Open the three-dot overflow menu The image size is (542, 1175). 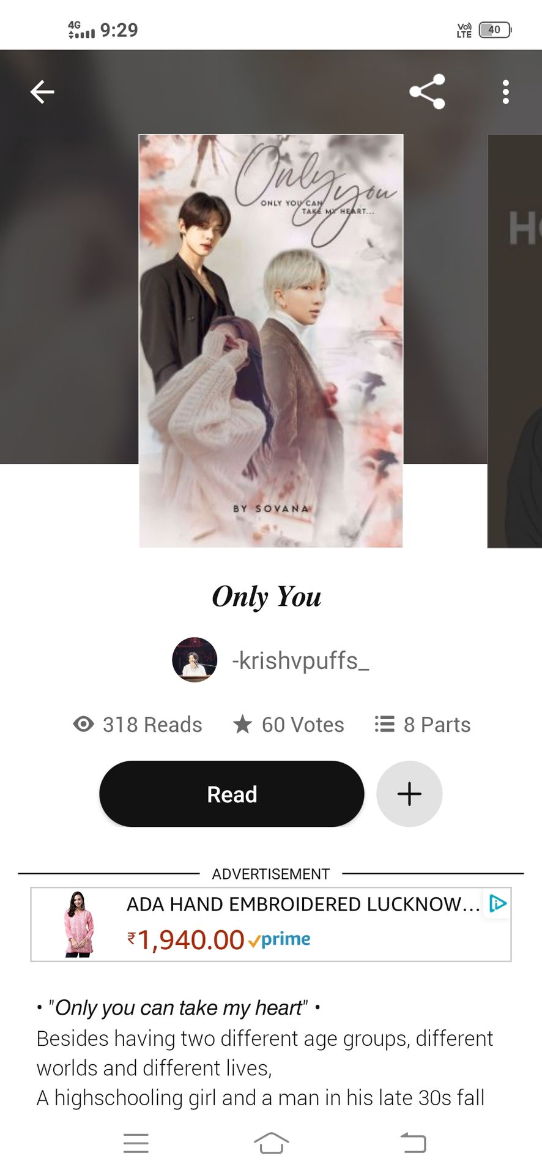pos(505,92)
